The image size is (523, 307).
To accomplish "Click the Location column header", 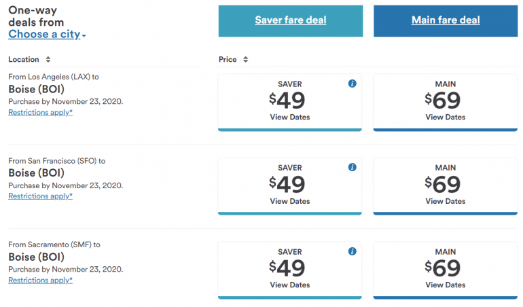I will (24, 60).
